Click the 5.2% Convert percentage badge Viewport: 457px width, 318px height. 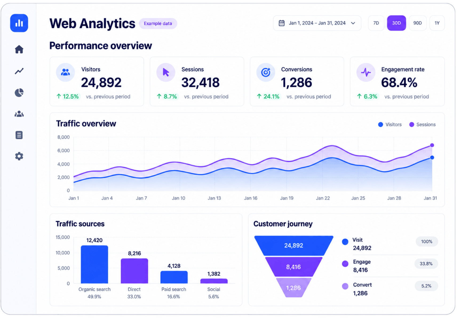[x=426, y=286]
